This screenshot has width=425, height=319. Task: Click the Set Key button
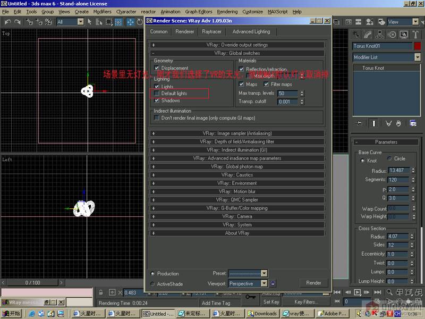click(271, 301)
